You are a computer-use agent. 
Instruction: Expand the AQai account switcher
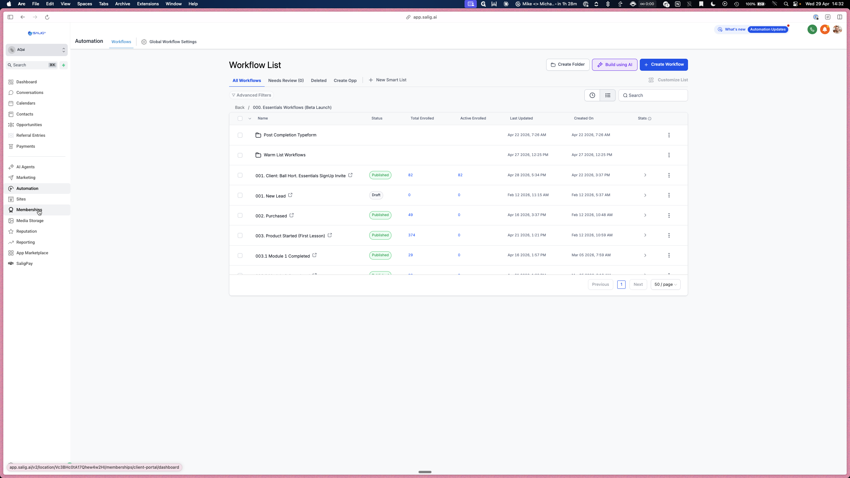pyautogui.click(x=37, y=50)
